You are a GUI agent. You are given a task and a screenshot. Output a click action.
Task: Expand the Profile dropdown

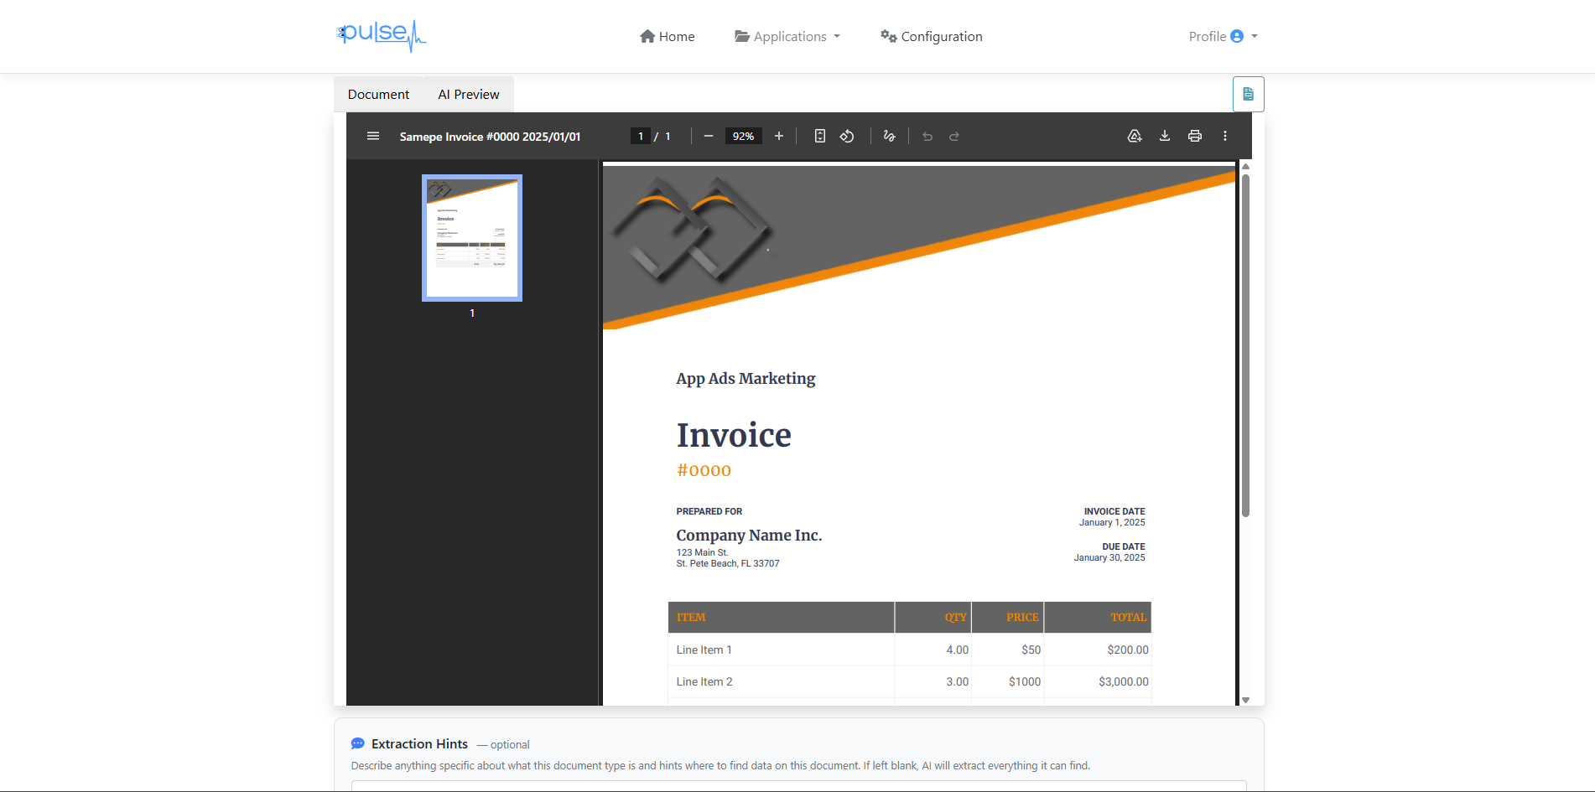pyautogui.click(x=1222, y=36)
